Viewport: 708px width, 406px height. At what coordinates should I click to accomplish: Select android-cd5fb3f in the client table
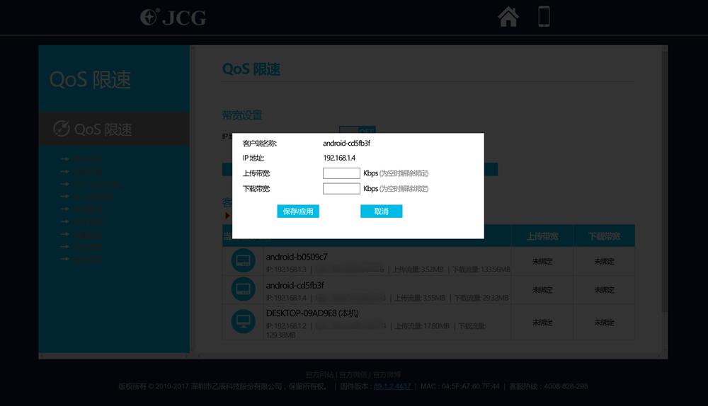pos(295,285)
